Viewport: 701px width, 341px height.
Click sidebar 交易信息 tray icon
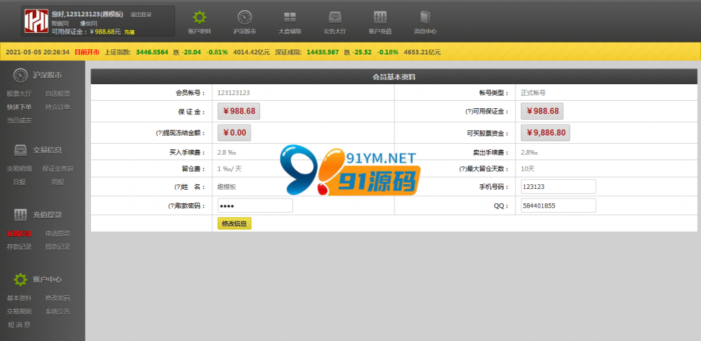pos(21,150)
